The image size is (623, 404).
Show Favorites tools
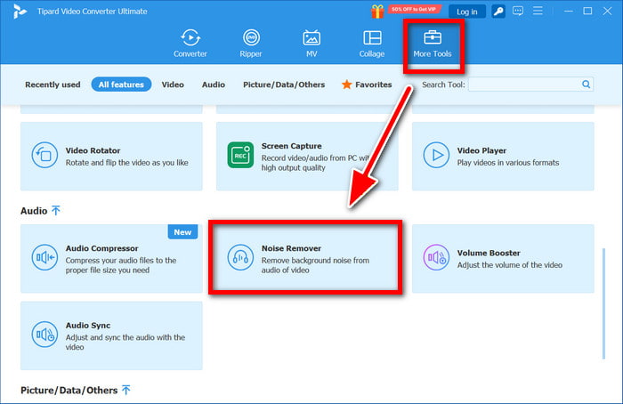point(366,85)
